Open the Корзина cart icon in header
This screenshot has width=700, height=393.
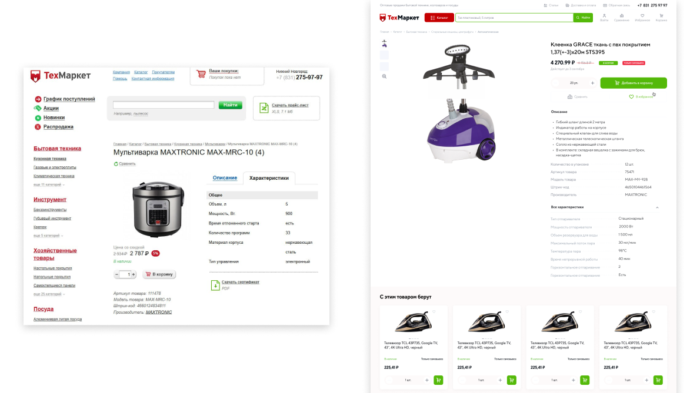661,16
